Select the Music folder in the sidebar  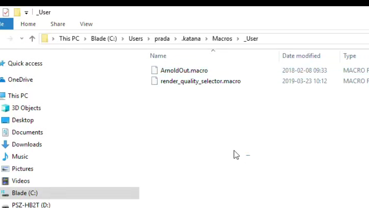click(x=20, y=157)
